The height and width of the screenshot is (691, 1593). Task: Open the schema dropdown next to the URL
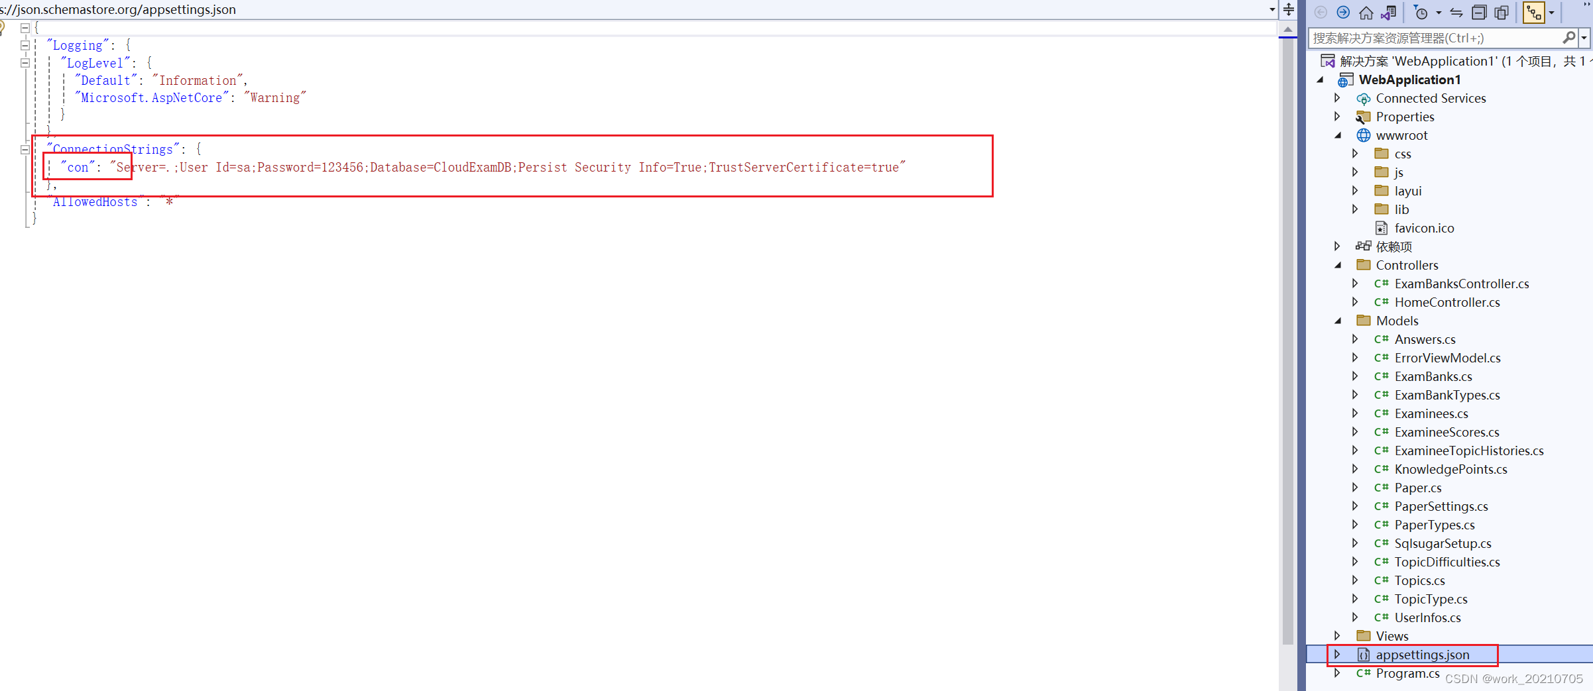(1272, 10)
